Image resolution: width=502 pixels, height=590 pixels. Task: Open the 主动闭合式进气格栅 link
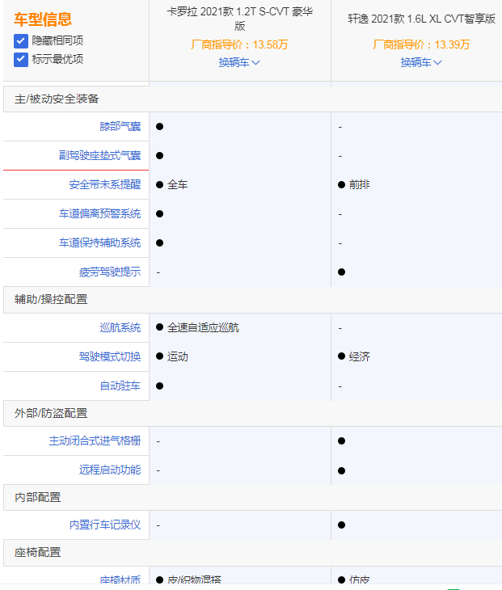[x=95, y=440]
